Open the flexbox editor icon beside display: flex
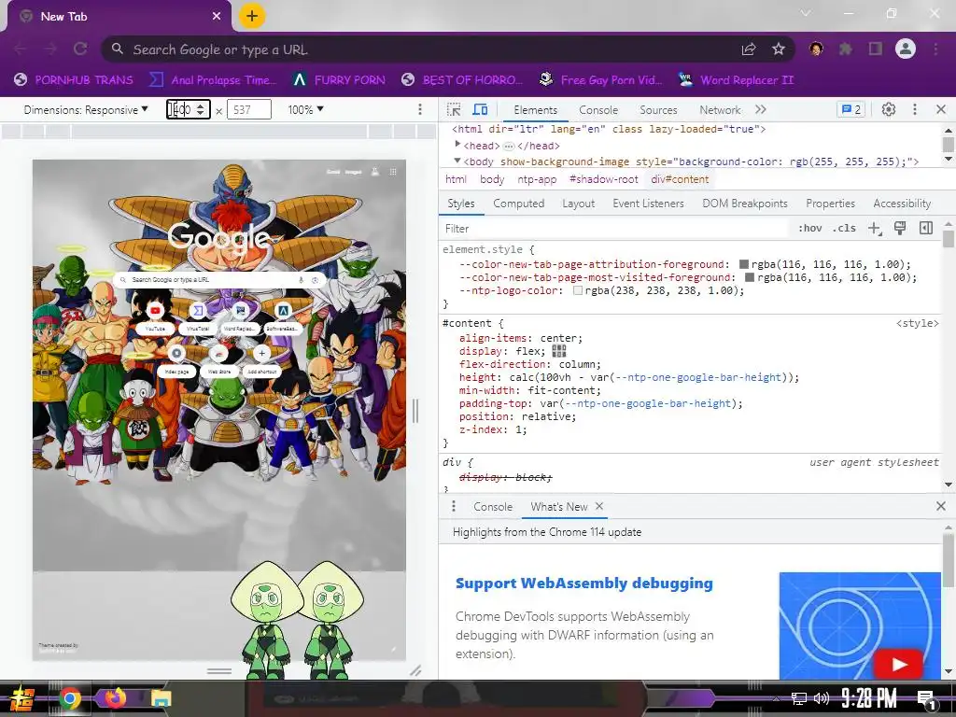Viewport: 956px width, 717px height. (559, 351)
